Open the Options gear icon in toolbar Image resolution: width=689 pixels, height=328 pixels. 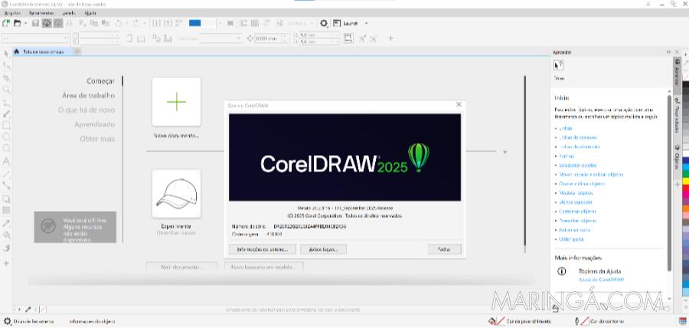pyautogui.click(x=324, y=23)
